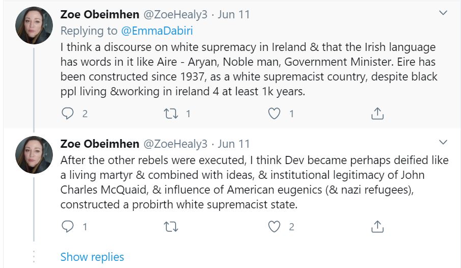Open Zoe Obeimhen's avatar on second tweet

click(34, 155)
